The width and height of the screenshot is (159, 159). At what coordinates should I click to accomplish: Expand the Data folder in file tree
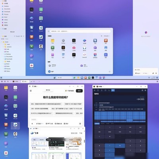(x=4, y=52)
